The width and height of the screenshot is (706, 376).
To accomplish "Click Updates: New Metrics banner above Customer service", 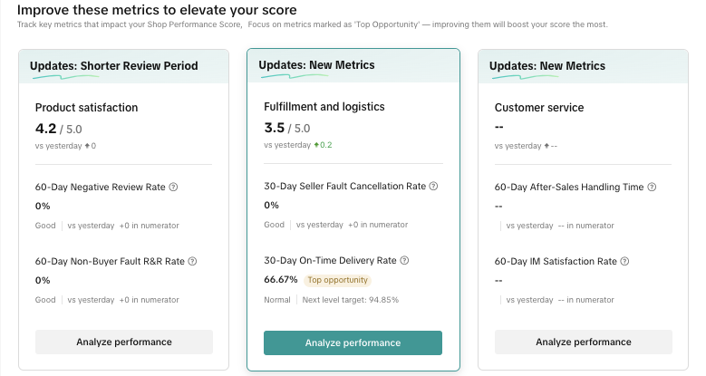I will point(547,66).
